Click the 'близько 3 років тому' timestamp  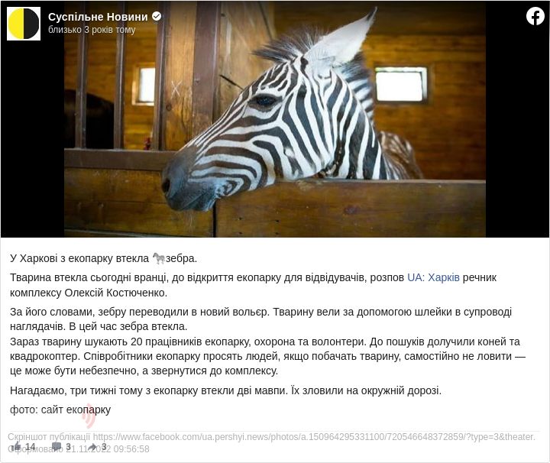point(92,30)
